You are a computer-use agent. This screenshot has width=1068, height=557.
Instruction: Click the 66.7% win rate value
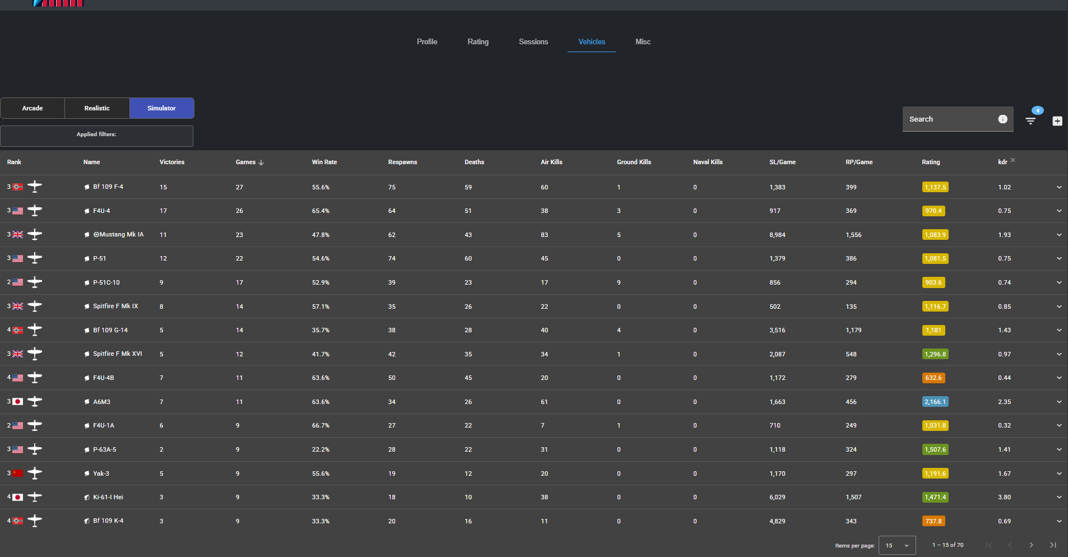pos(321,425)
